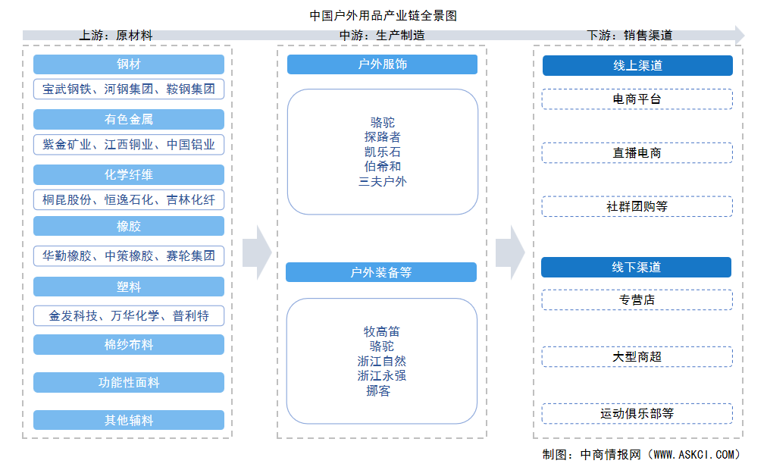767x467 pixels.
Task: Select the 线下渠道 header
Action: click(x=636, y=267)
